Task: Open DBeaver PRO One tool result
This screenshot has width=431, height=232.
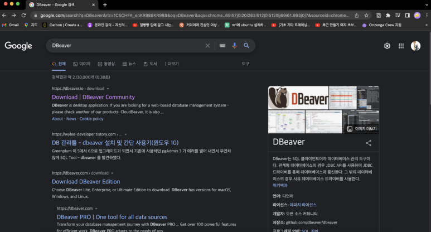Action: pos(112,217)
